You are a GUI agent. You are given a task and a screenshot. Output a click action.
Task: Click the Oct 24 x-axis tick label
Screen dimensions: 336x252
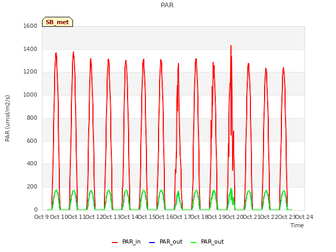[304, 217]
